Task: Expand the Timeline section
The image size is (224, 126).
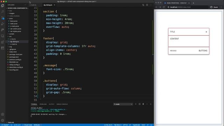Action: [x=11, y=122]
